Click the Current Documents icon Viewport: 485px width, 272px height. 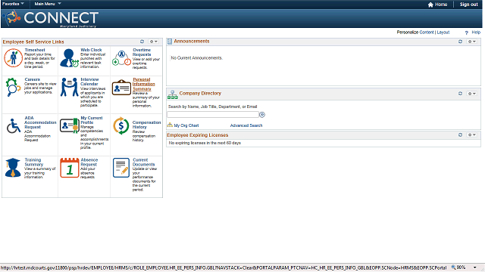click(121, 168)
